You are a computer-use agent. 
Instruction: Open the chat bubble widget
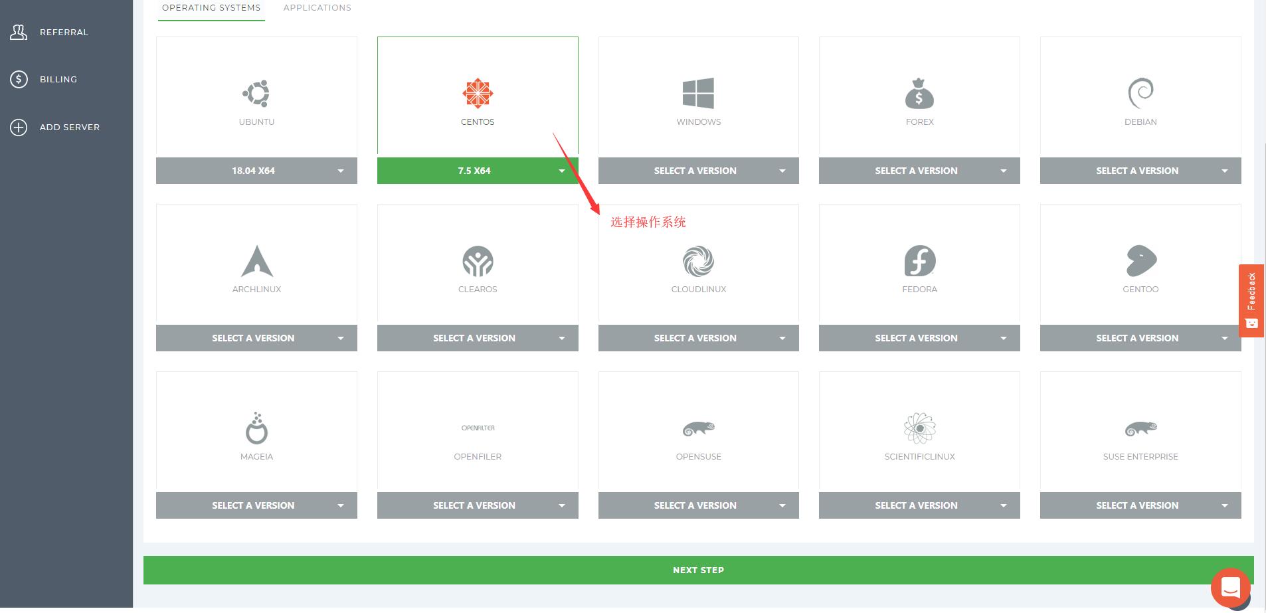click(1230, 587)
